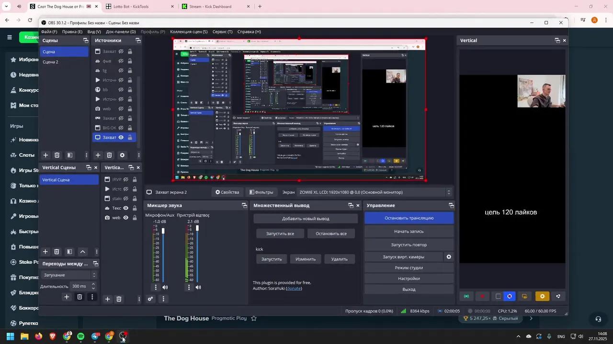The width and height of the screenshot is (613, 344).
Task: Open Telegram from the taskbar
Action: [94, 336]
